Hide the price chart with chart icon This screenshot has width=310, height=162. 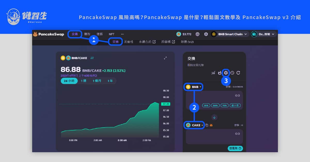coord(213,73)
